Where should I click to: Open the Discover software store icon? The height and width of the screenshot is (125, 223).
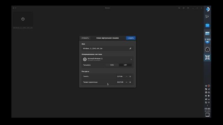tap(207, 25)
